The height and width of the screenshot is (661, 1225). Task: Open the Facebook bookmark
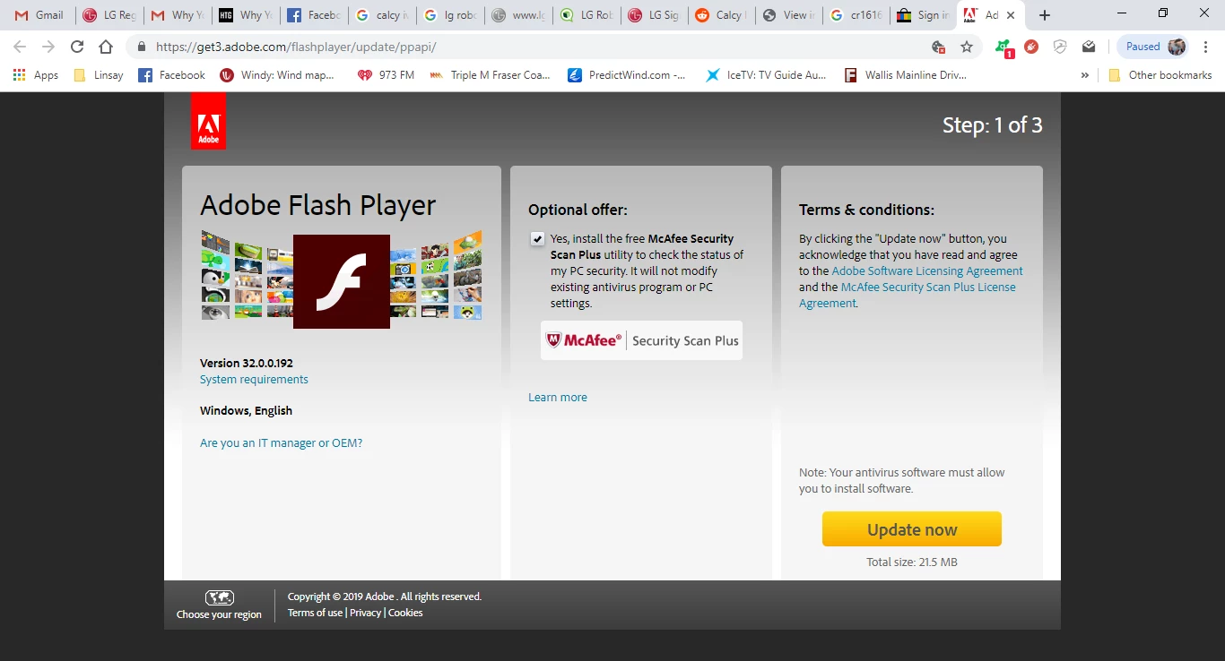click(171, 75)
